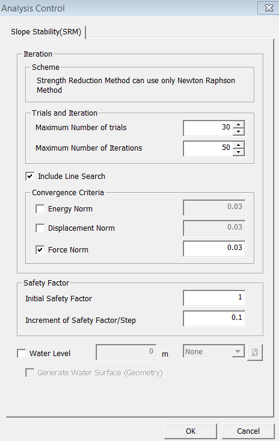Uncheck Include Line Search
The height and width of the screenshot is (441, 279).
click(x=30, y=177)
